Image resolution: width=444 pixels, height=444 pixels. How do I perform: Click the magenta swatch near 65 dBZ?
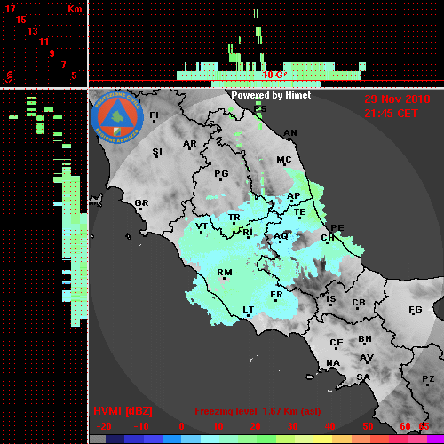pos(436,440)
